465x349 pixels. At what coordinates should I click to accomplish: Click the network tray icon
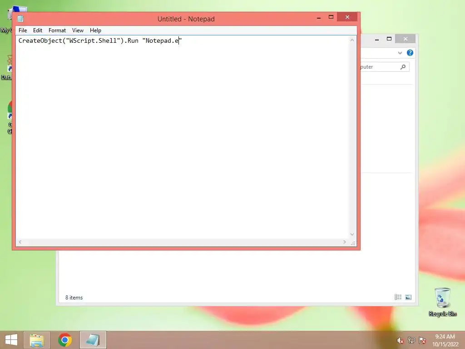pyautogui.click(x=411, y=340)
